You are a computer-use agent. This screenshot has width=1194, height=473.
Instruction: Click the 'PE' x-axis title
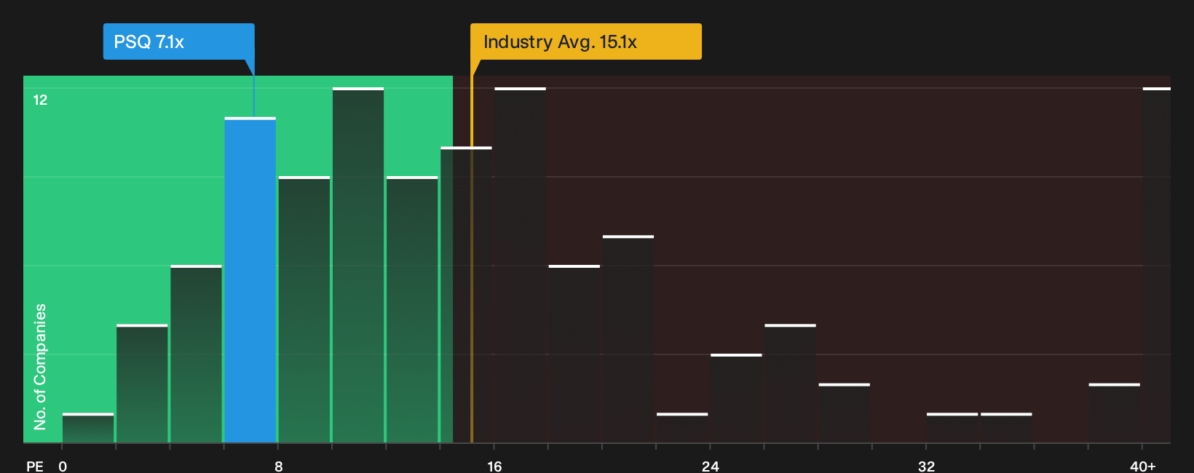click(35, 466)
